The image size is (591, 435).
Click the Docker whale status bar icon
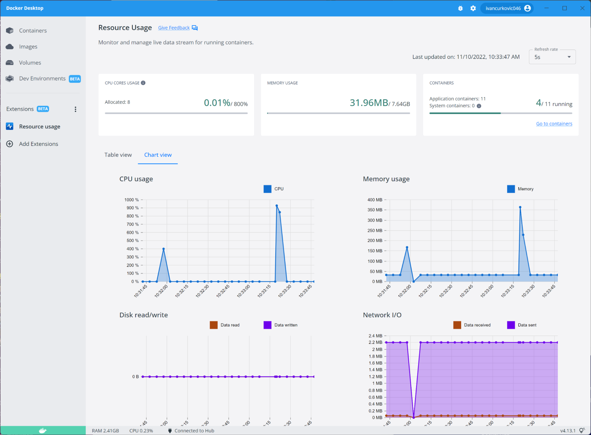(42, 430)
